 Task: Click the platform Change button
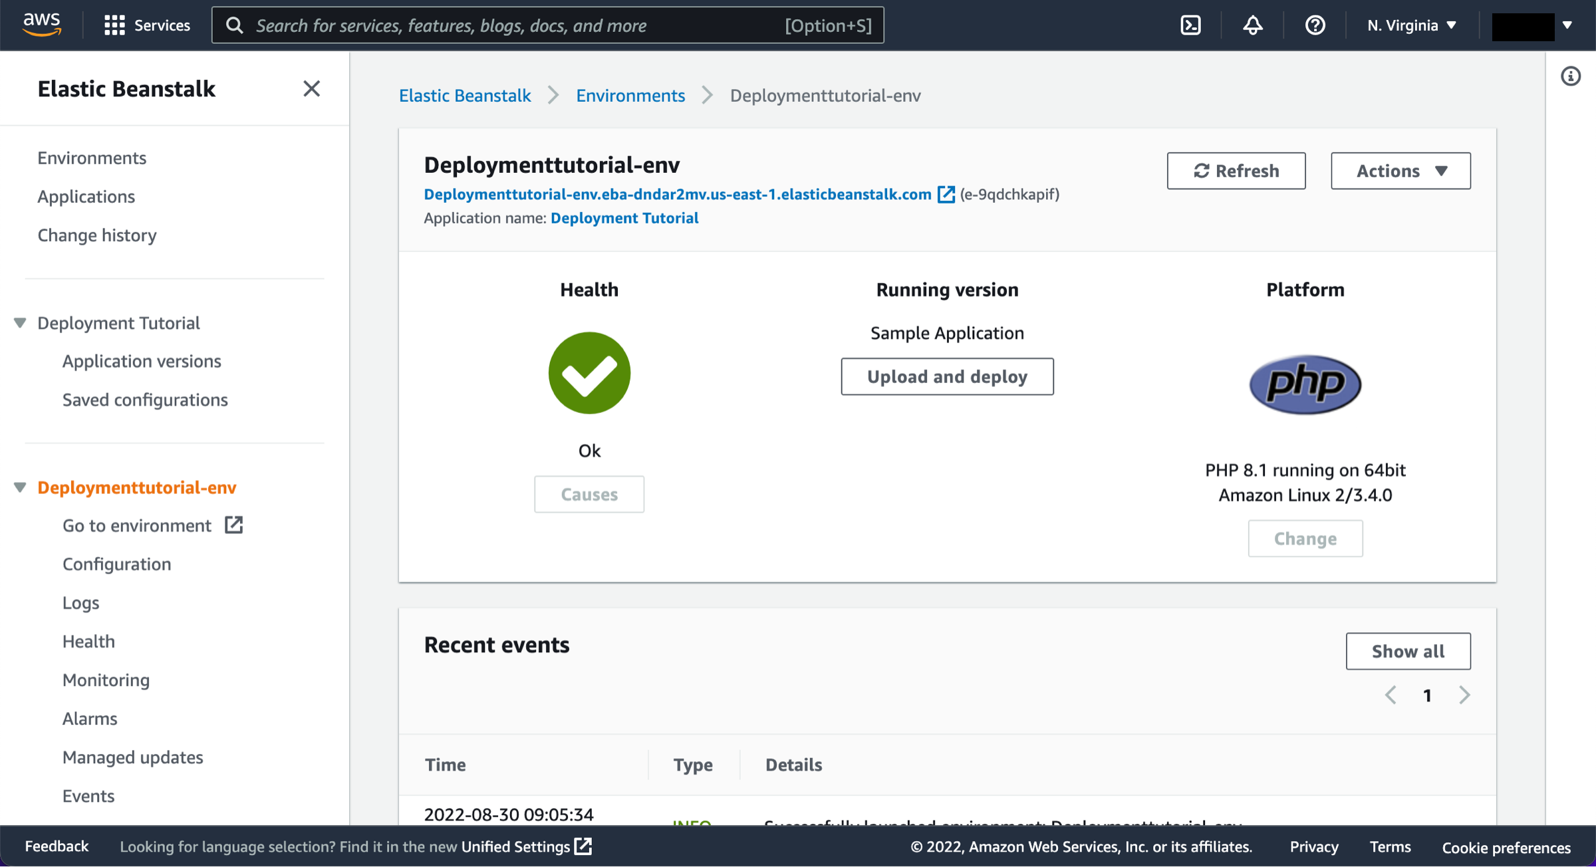(x=1305, y=539)
